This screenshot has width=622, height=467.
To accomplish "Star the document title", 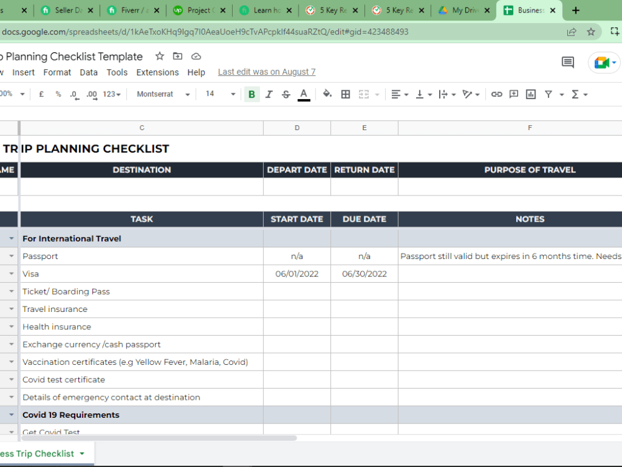I will (159, 57).
